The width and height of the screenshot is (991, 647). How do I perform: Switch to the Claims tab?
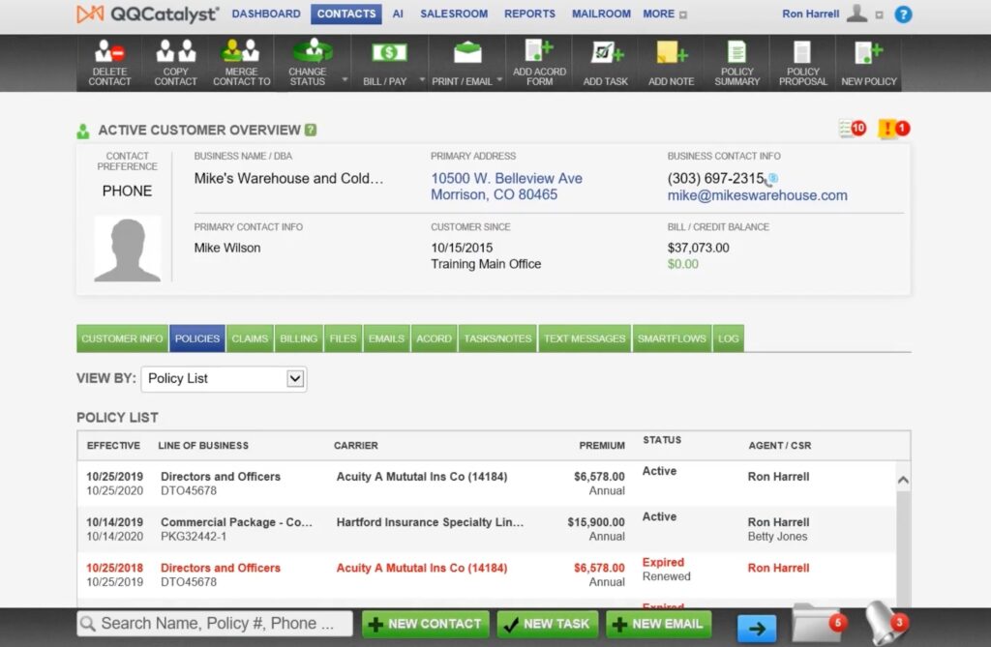250,338
